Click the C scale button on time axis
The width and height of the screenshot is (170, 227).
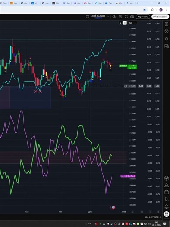150,212
